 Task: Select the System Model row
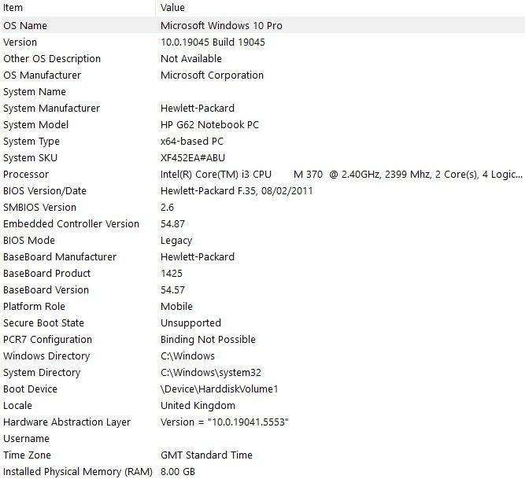(x=263, y=125)
